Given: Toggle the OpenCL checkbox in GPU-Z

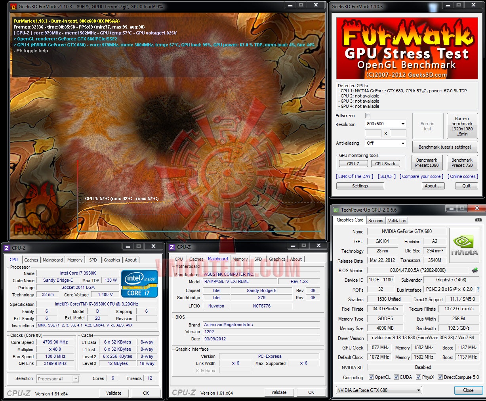Looking at the screenshot, I should pyautogui.click(x=371, y=377).
